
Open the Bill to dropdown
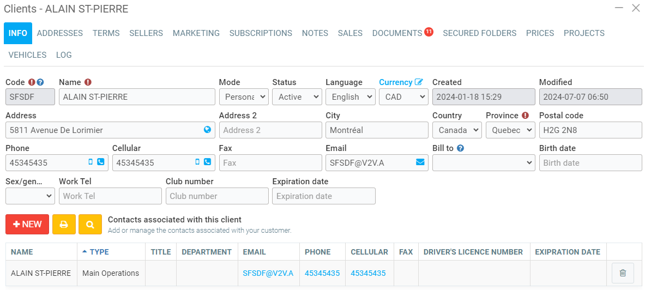484,163
